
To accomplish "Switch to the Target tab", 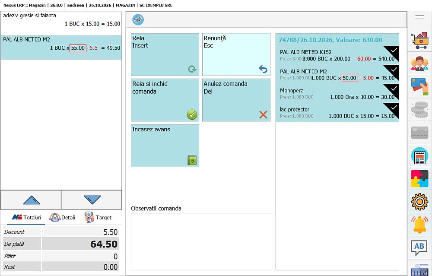I will point(98,217).
